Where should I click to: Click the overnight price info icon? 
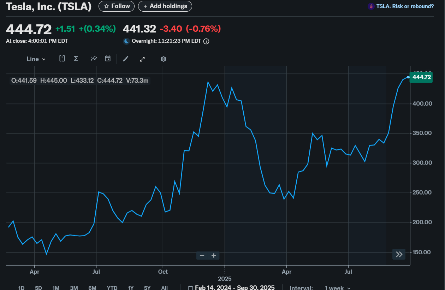207,41
